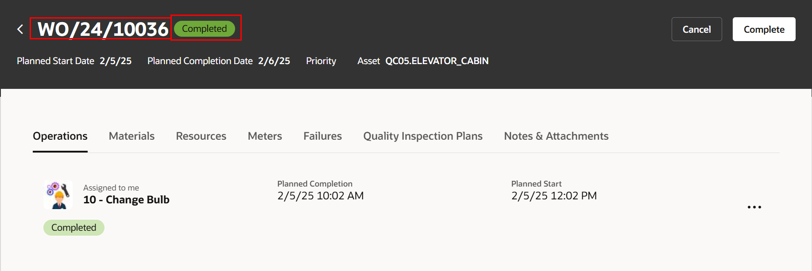Click the asset QC05.ELEVATOR_CABIN value
Viewport: 812px width, 271px height.
(x=437, y=61)
